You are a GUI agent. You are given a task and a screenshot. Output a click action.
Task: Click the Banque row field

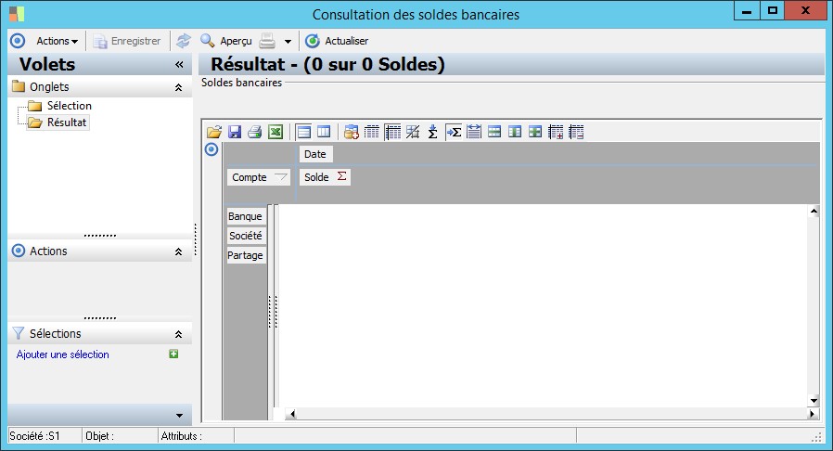point(245,216)
